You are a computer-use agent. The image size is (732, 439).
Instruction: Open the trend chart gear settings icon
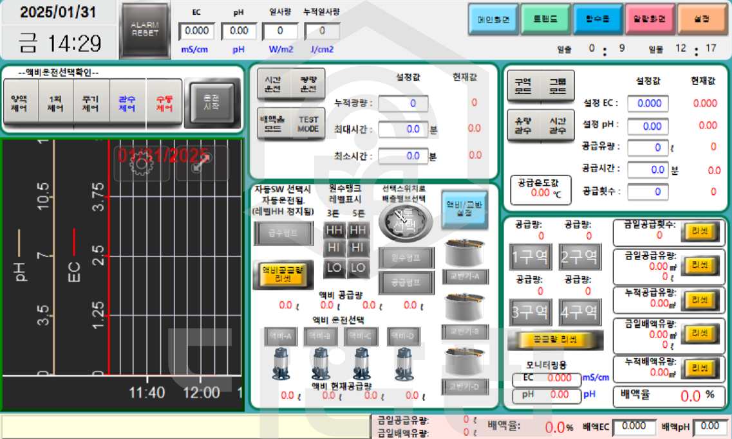click(138, 163)
